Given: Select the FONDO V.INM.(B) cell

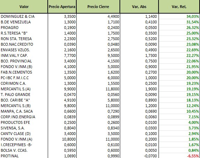Looking at the screenshot, I should point(24,67).
